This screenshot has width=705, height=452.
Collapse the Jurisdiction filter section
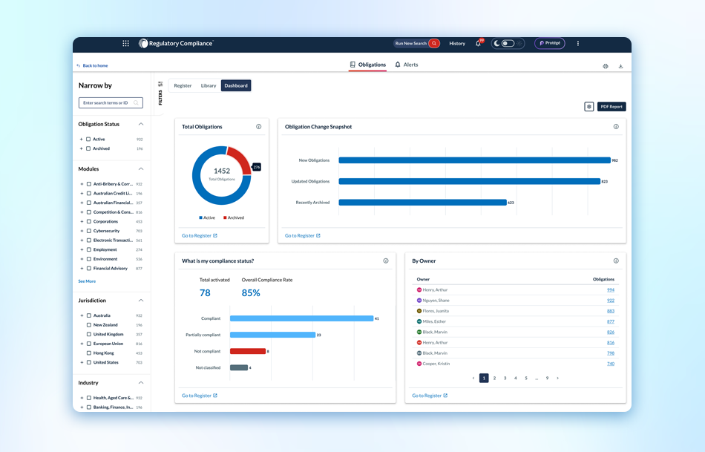(141, 300)
